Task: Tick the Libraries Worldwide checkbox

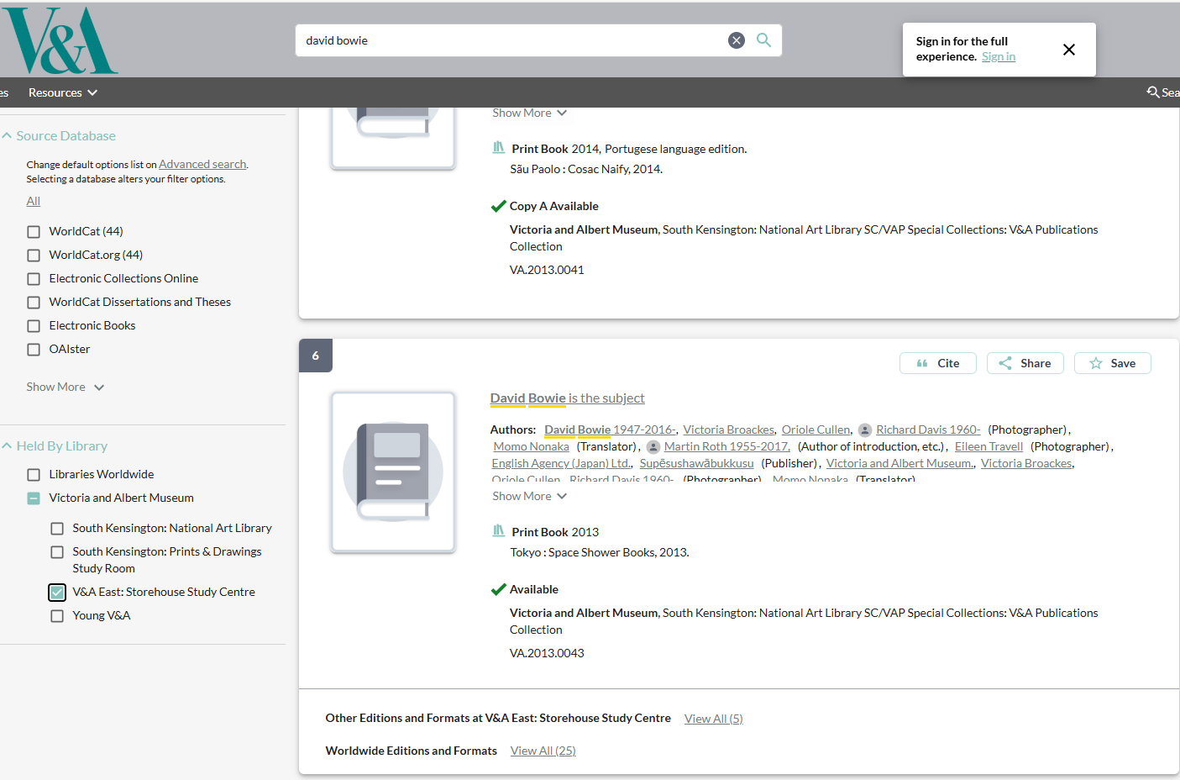Action: tap(34, 475)
